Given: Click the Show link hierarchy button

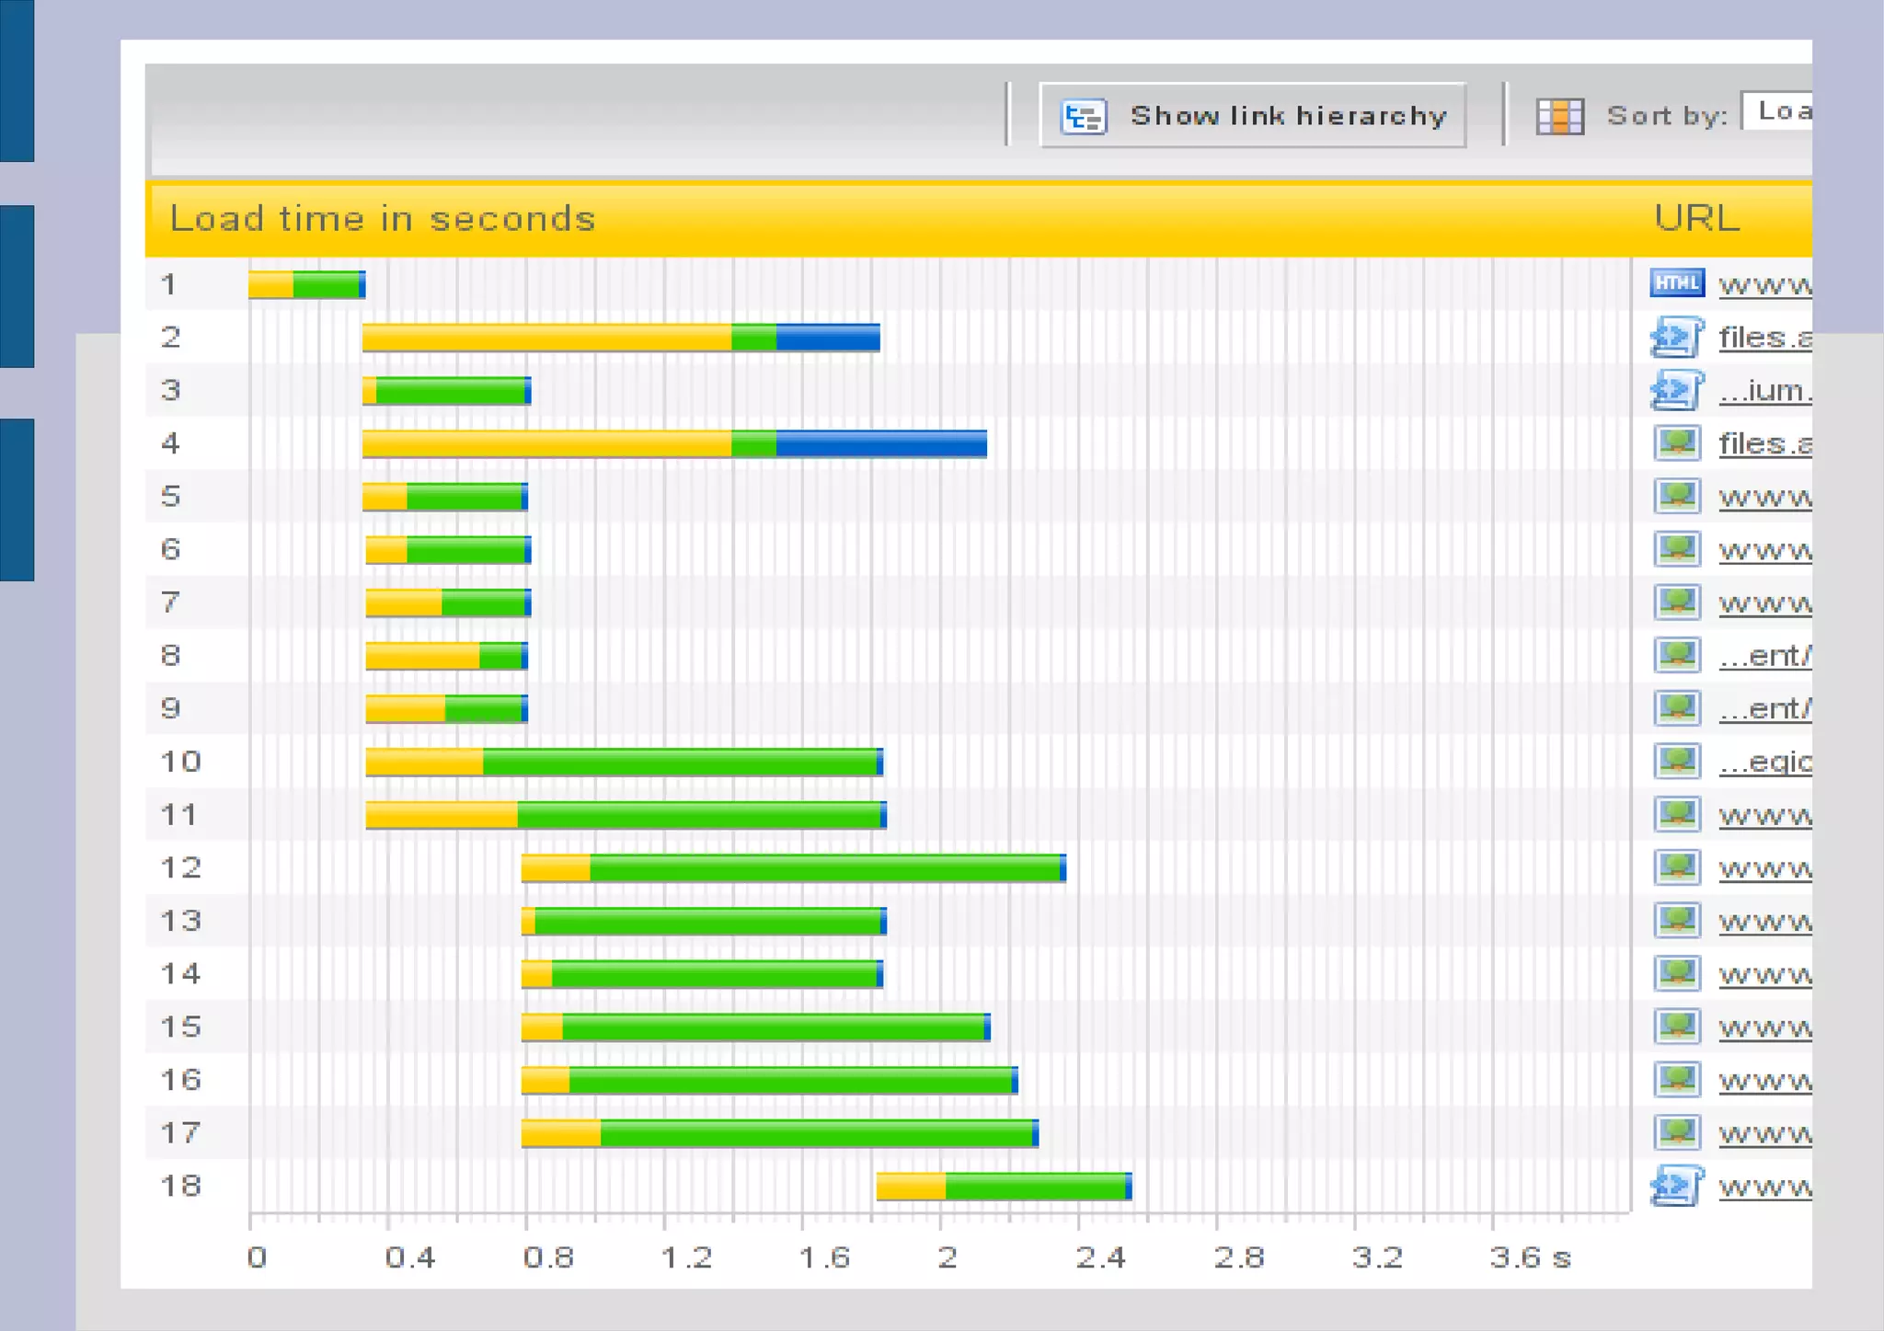Looking at the screenshot, I should click(1252, 116).
